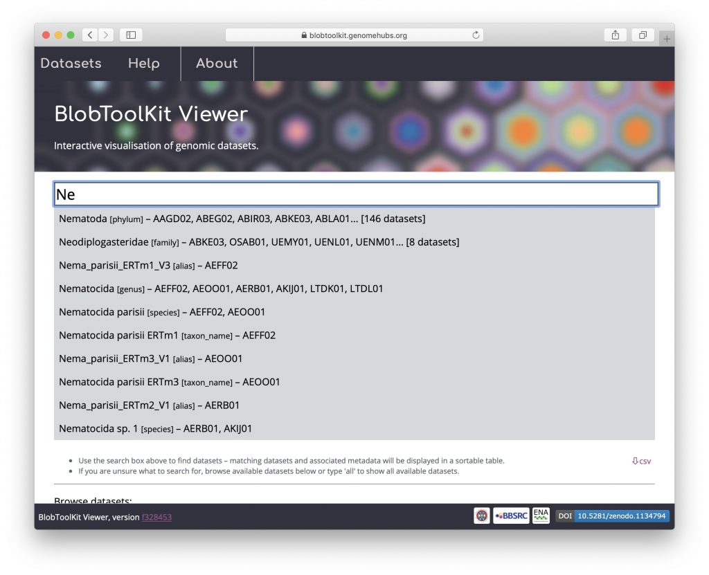The image size is (709, 575).
Task: Toggle the Safari sidebar icon
Action: click(x=131, y=35)
